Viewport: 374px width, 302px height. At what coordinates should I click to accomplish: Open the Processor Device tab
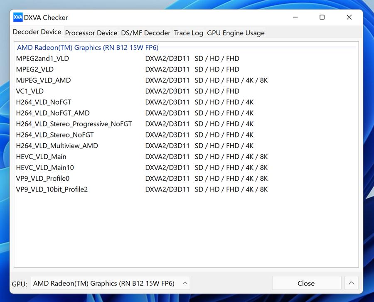coord(91,33)
